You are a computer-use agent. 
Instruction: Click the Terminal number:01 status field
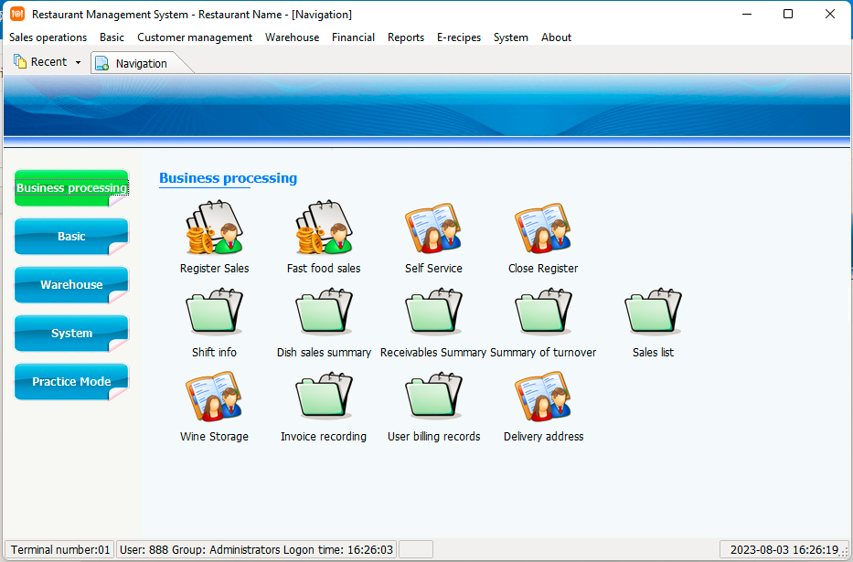[59, 549]
